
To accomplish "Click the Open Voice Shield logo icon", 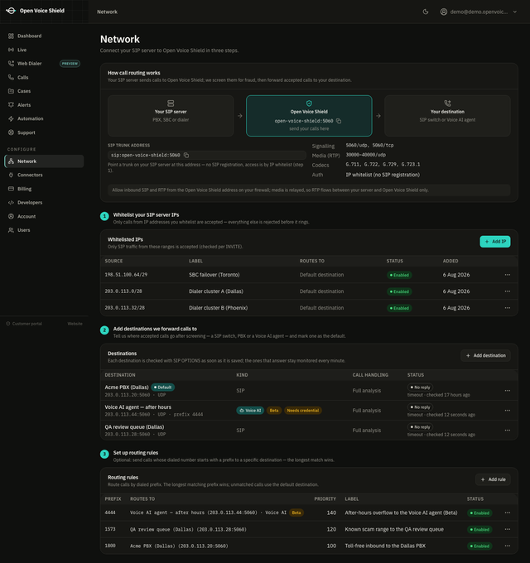I will click(x=11, y=11).
